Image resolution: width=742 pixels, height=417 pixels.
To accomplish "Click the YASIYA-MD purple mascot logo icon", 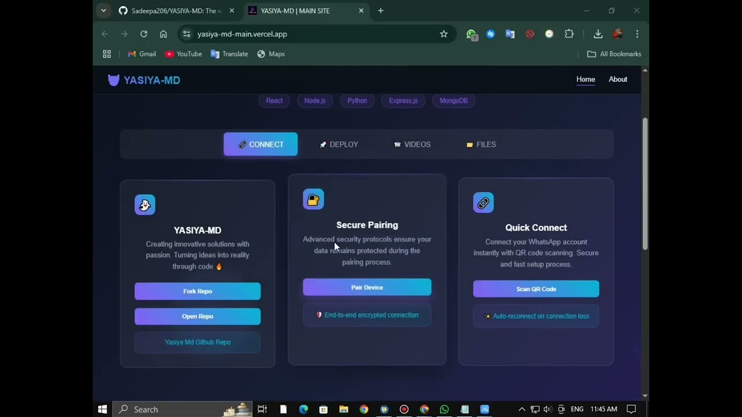I will tap(114, 80).
